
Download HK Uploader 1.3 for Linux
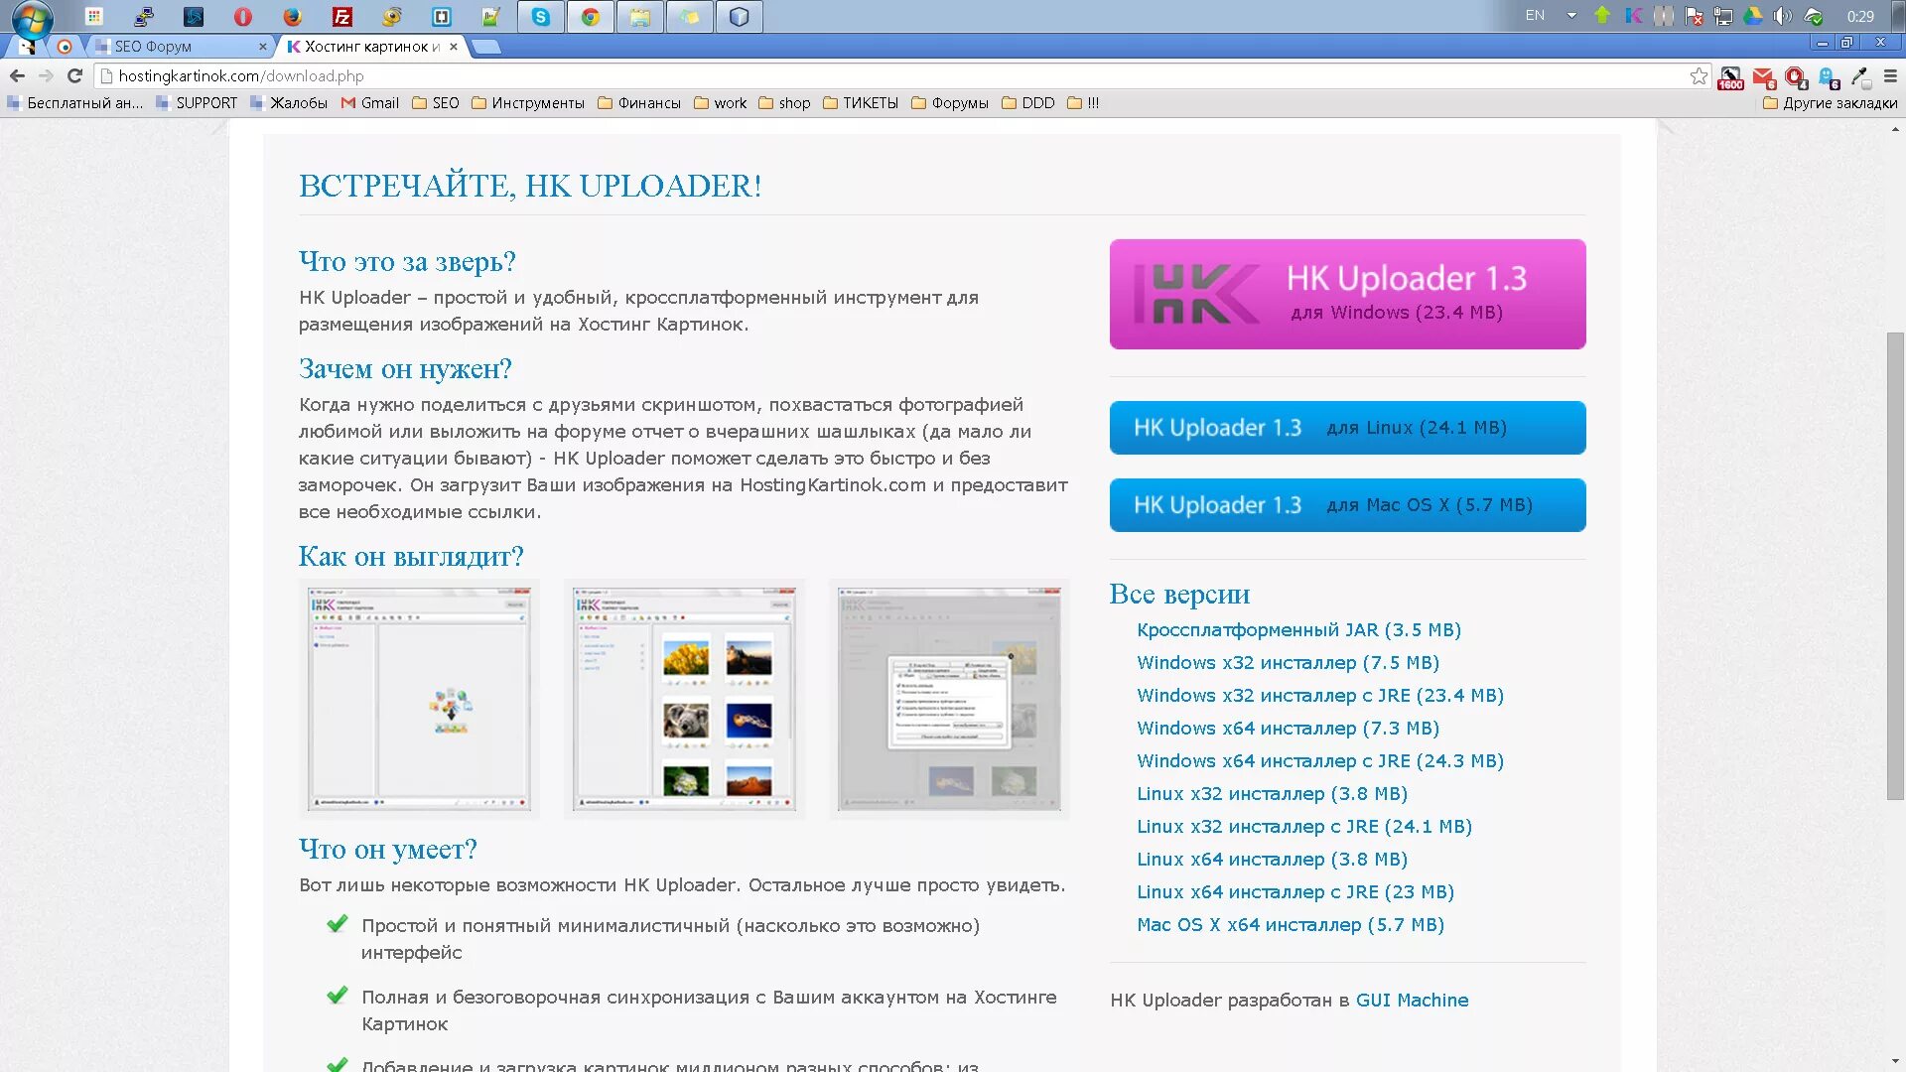tap(1347, 428)
